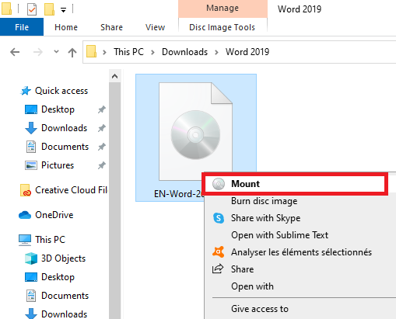The width and height of the screenshot is (396, 319).
Task: Select Analyser les éléments sélectionnés entry
Action: [x=301, y=252]
